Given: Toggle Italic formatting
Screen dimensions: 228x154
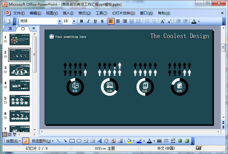Looking at the screenshot, I should click(88, 21).
